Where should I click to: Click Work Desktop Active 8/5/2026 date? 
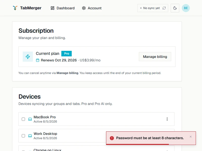[x=45, y=138]
